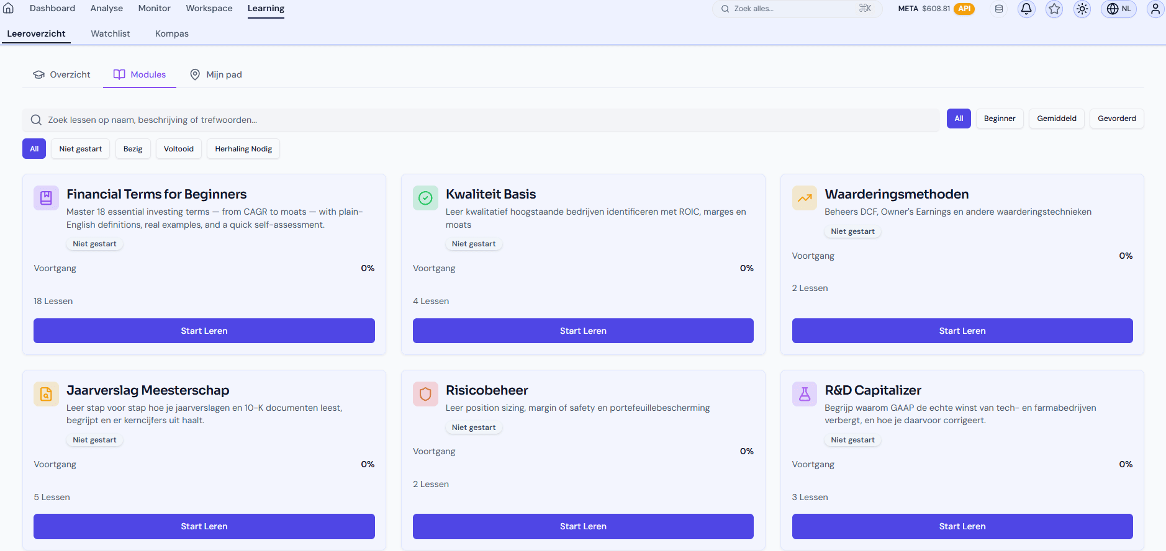Viewport: 1166px width, 551px height.
Task: Click R&D Capitalizer flask icon
Action: click(805, 394)
